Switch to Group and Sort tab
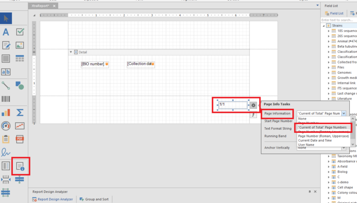The width and height of the screenshot is (357, 203). point(94,199)
